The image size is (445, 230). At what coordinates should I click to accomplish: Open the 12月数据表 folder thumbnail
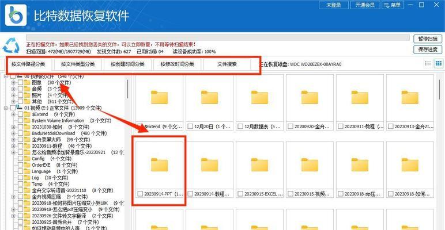[x=259, y=97]
